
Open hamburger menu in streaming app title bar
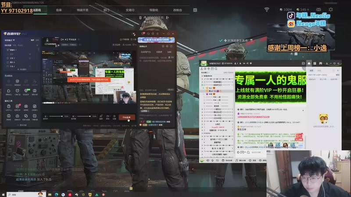(158, 34)
